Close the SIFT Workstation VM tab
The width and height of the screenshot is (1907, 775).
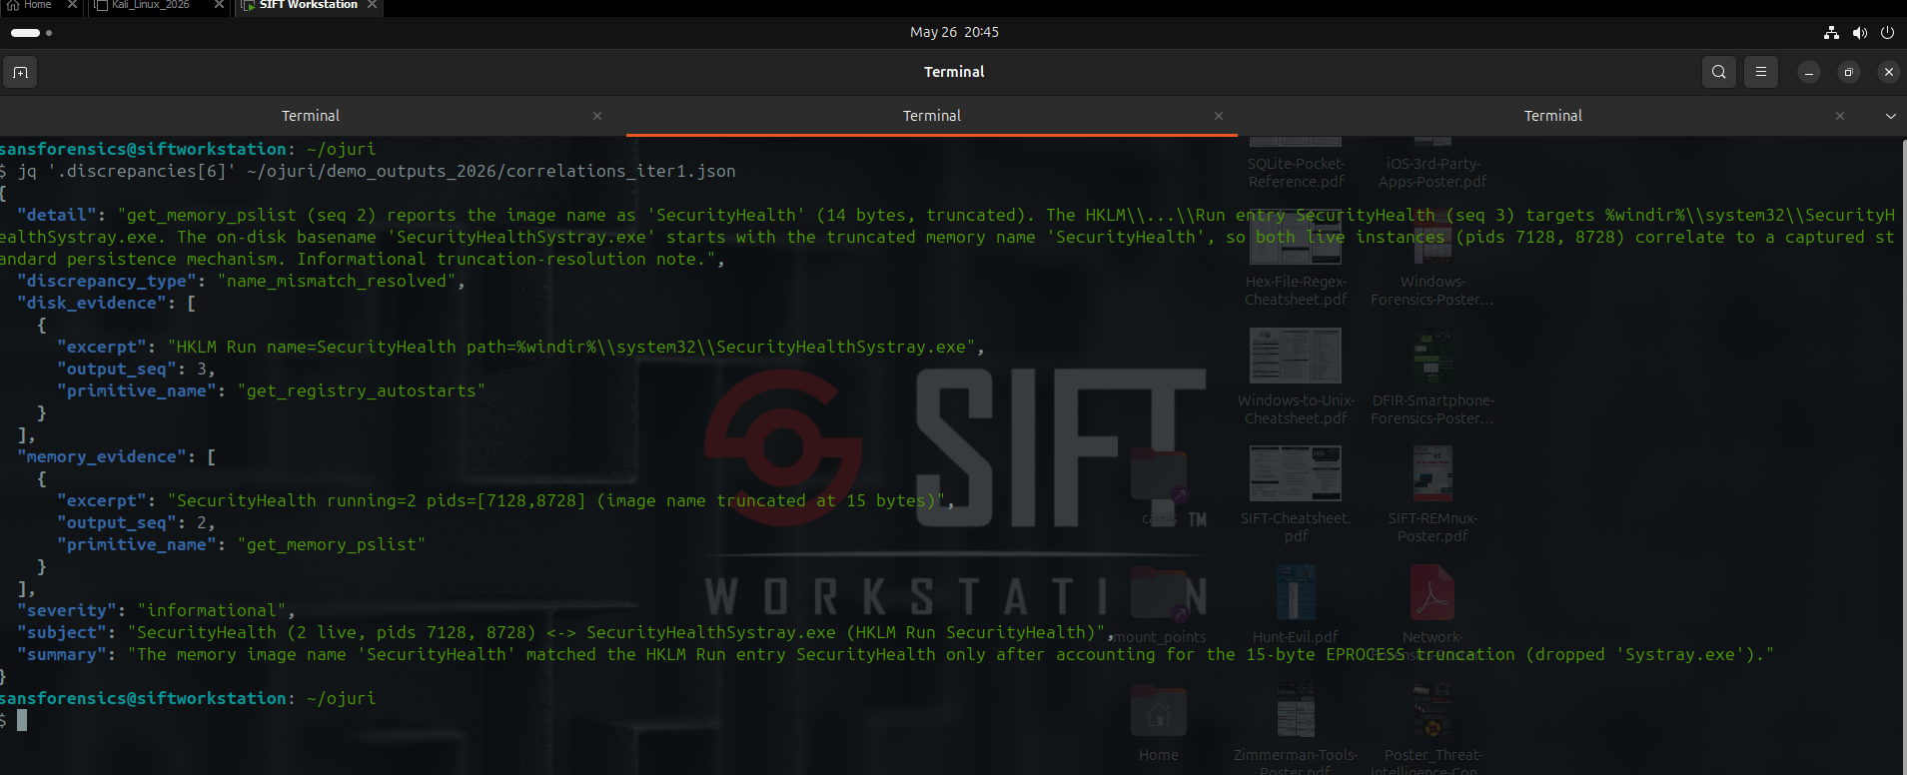373,5
